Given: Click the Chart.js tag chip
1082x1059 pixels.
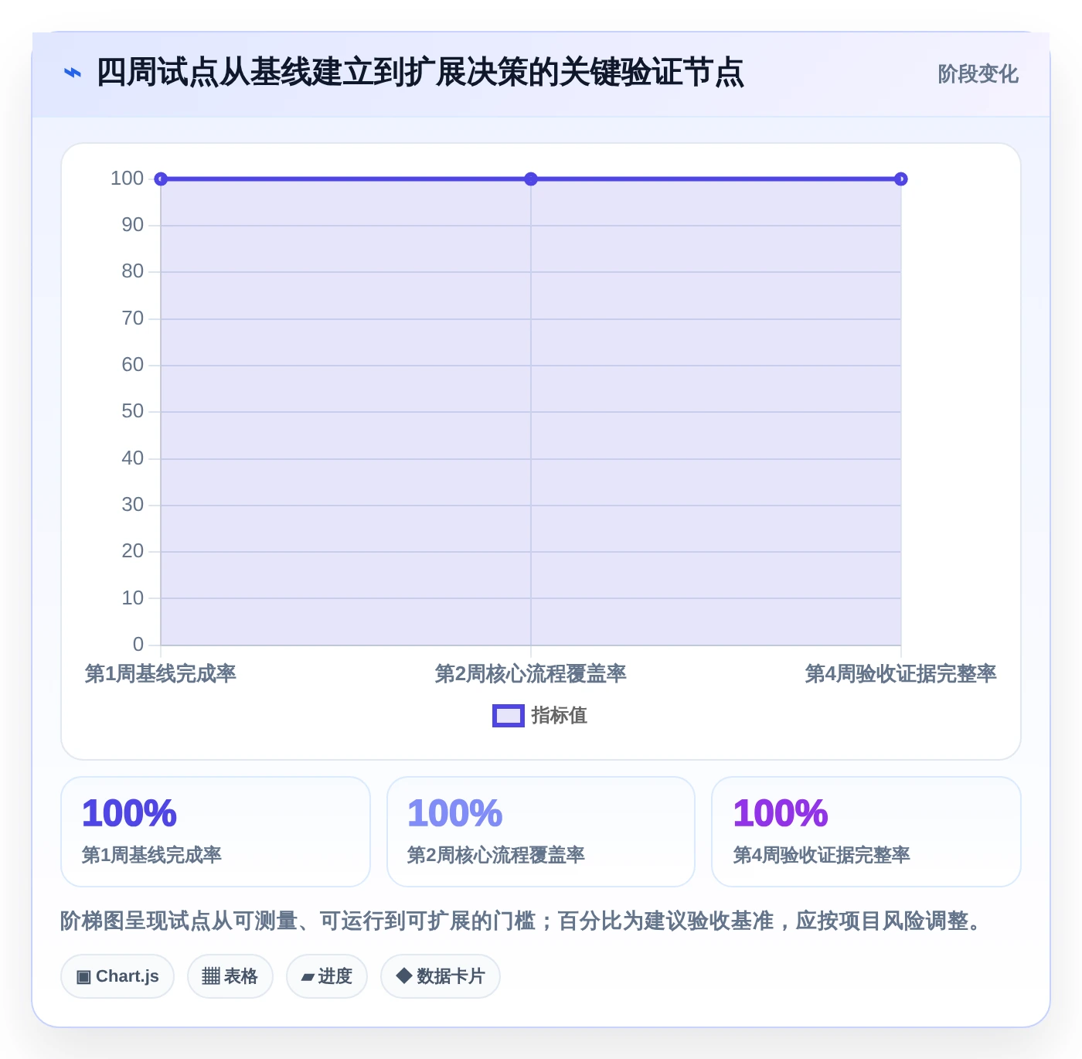Looking at the screenshot, I should [x=117, y=976].
